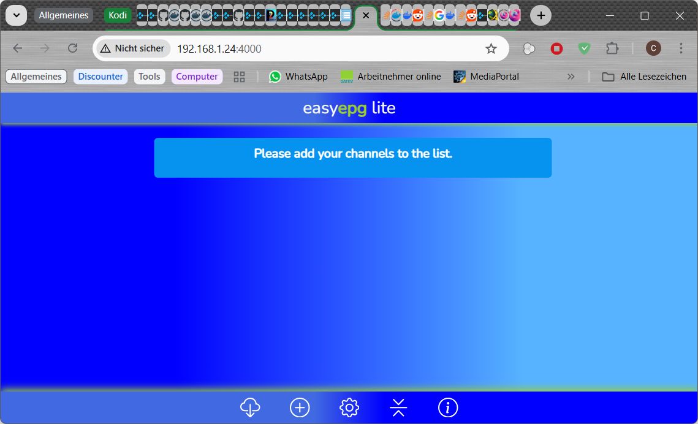698x424 pixels.
Task: Open the Computer bookmark folder
Action: pyautogui.click(x=197, y=77)
